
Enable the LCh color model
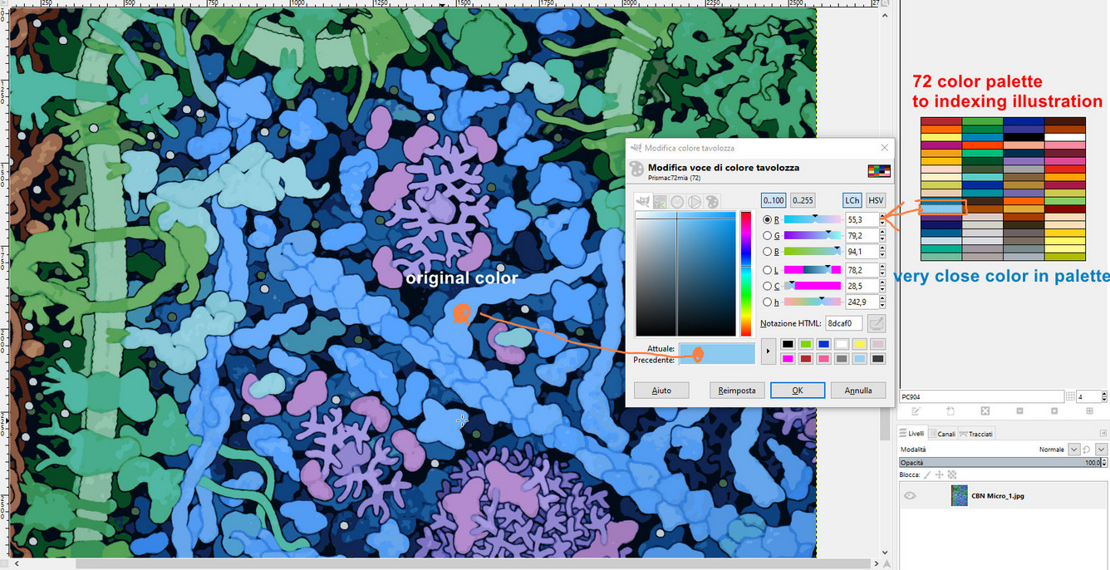point(852,200)
